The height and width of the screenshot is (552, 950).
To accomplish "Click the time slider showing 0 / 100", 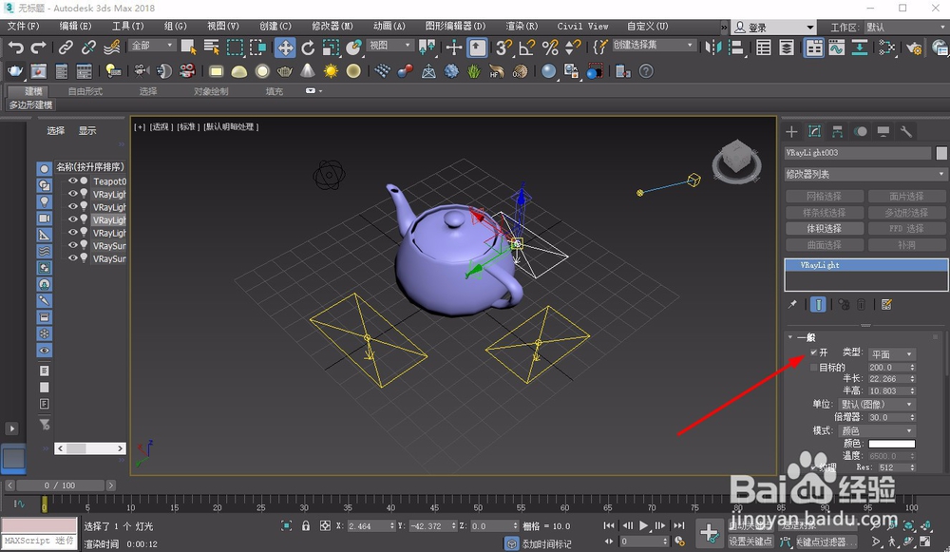I will (x=60, y=485).
